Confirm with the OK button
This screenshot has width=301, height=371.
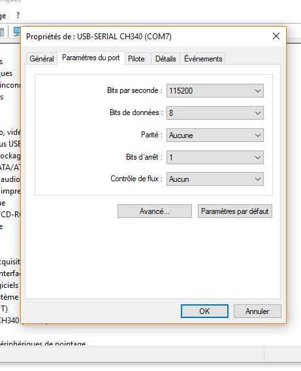tap(204, 311)
